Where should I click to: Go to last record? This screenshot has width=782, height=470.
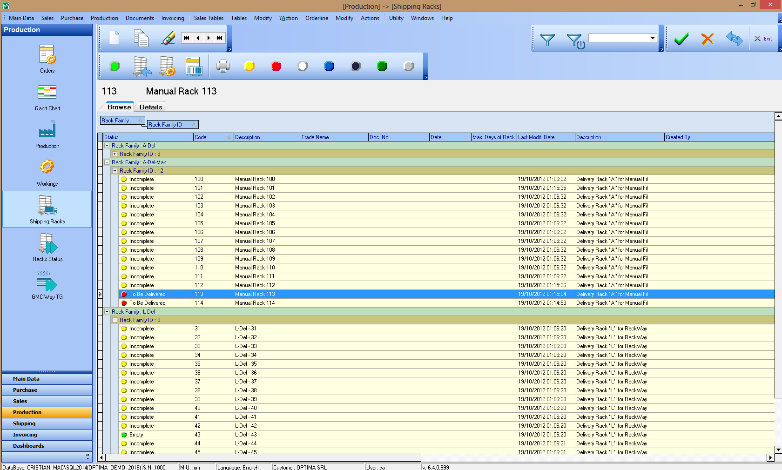pos(220,38)
